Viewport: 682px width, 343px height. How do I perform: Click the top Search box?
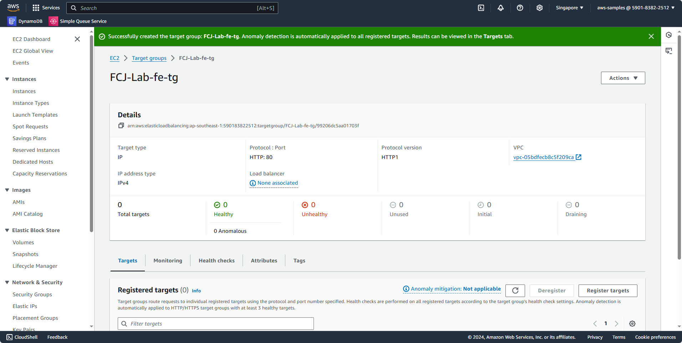[x=172, y=8]
